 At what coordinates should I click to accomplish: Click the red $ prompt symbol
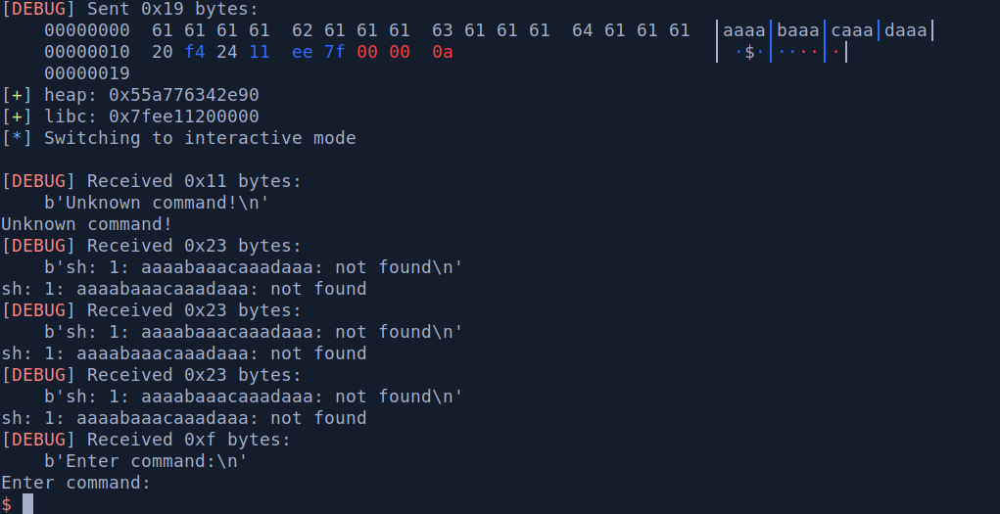coord(7,503)
